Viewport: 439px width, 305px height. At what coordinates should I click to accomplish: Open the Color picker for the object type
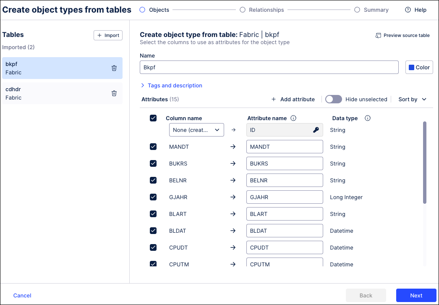coord(418,67)
